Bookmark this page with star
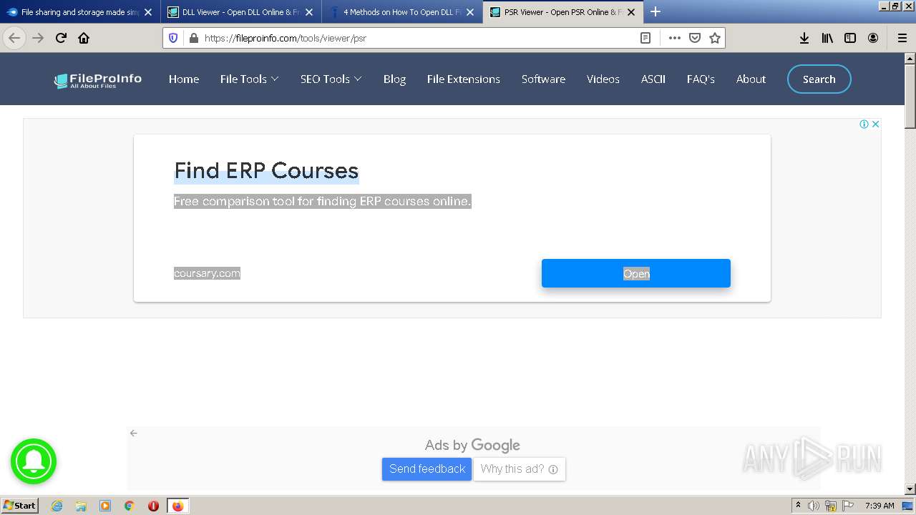Viewport: 916px width, 515px height. click(x=714, y=38)
